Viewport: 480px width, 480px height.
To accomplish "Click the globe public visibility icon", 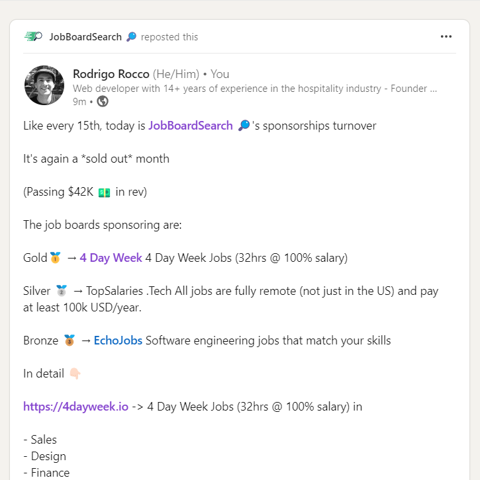I will [x=103, y=101].
